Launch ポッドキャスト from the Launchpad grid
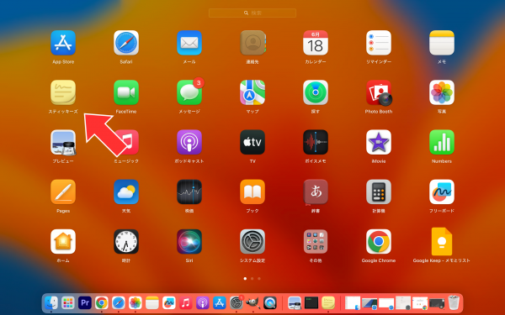 tap(189, 143)
